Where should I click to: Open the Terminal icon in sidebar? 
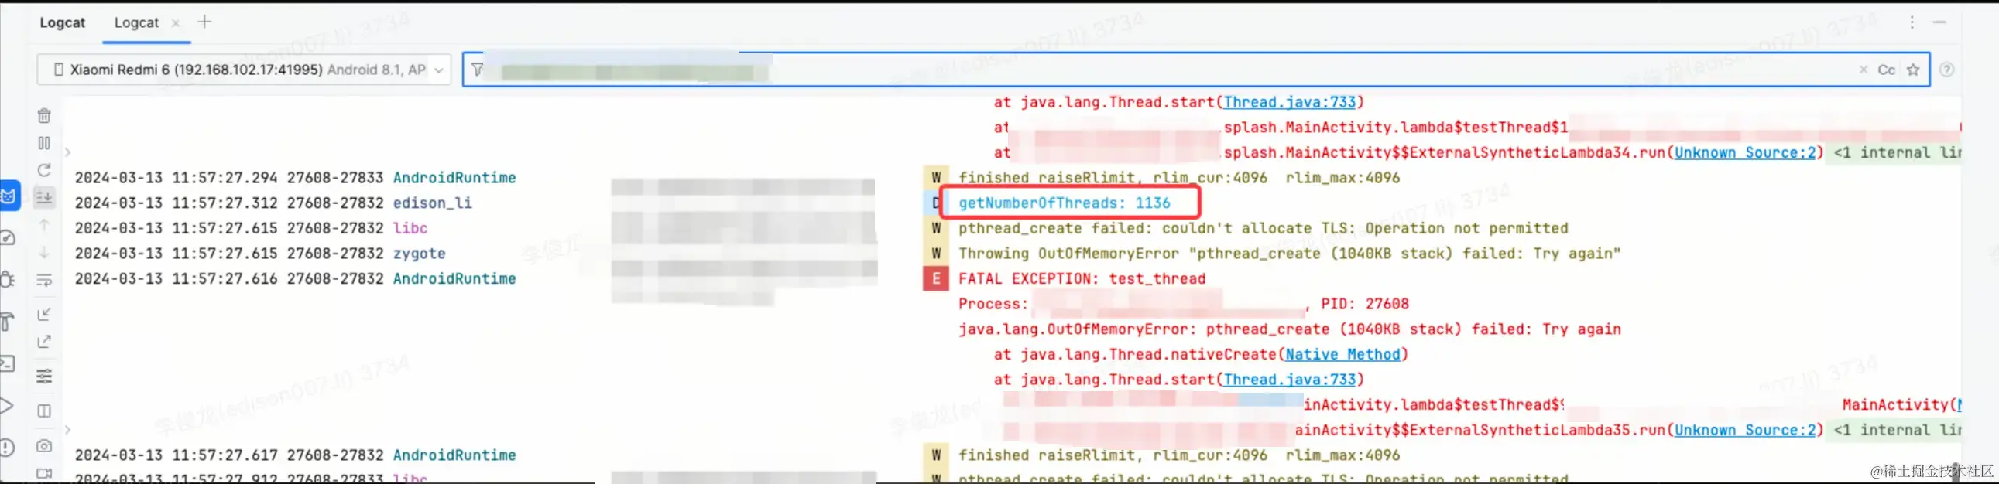[x=8, y=363]
